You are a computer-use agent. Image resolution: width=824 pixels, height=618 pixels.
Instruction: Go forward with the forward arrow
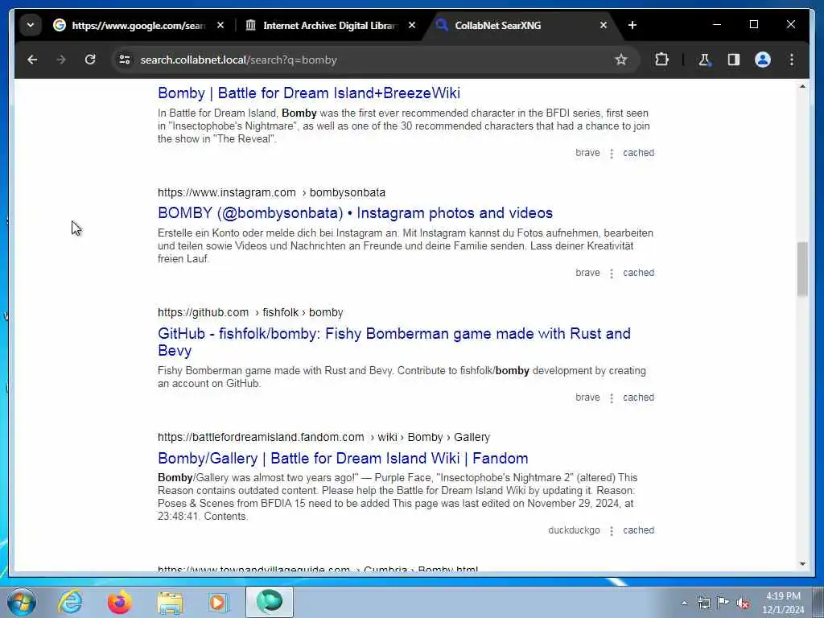pyautogui.click(x=61, y=60)
